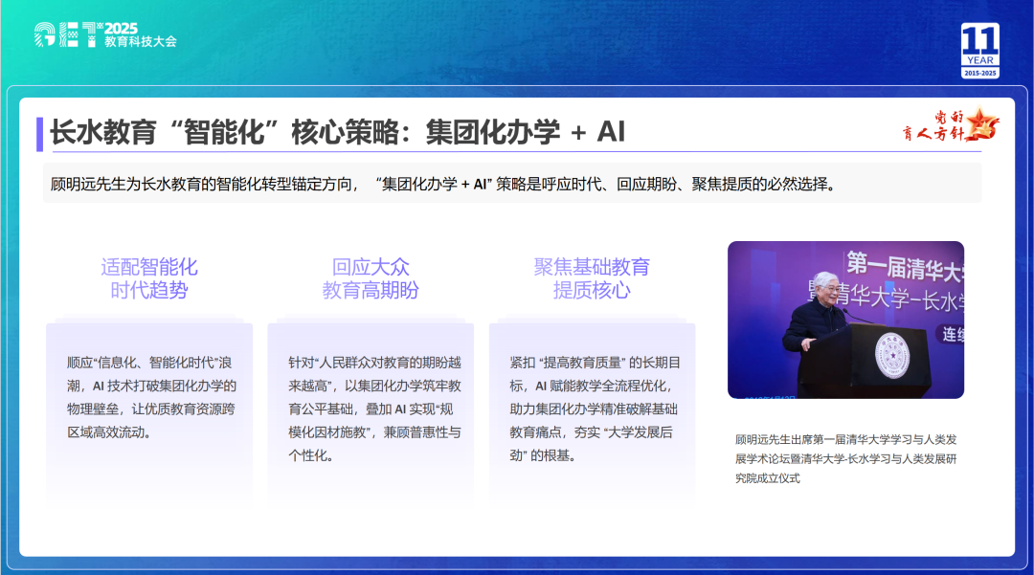Viewport: 1034px width, 575px height.
Task: Select the 适配智能化时代趋势 heading
Action: [x=149, y=278]
